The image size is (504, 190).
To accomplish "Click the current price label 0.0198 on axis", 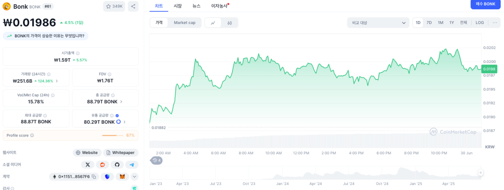I will (489, 69).
